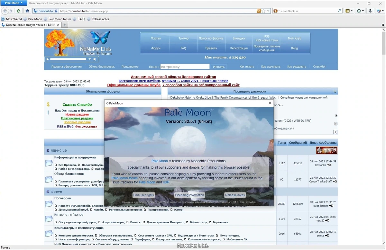Open the Как скачивать link
Viewport: 386px width, 250px height.
pyautogui.click(x=271, y=67)
